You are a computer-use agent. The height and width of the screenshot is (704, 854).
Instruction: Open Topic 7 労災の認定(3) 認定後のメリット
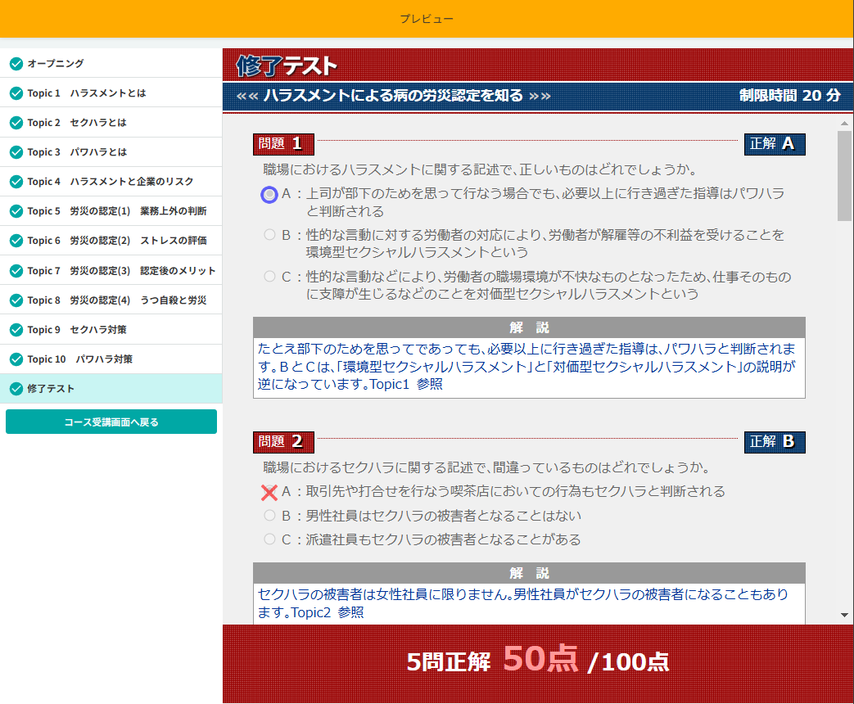111,270
